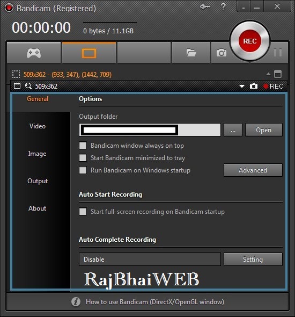This screenshot has height=317, width=295.
Task: Click the 509x362 size label on the capture bar
Action: coord(46,87)
